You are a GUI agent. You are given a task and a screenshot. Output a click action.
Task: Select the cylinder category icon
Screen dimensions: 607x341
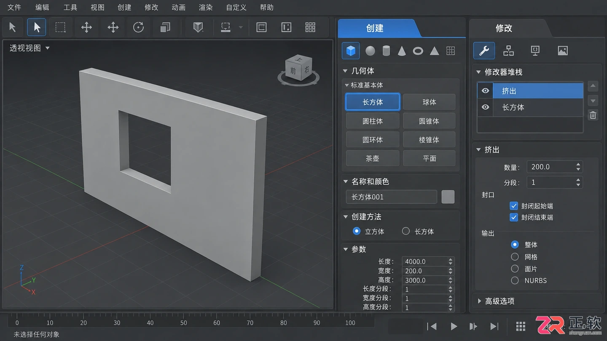[386, 51]
